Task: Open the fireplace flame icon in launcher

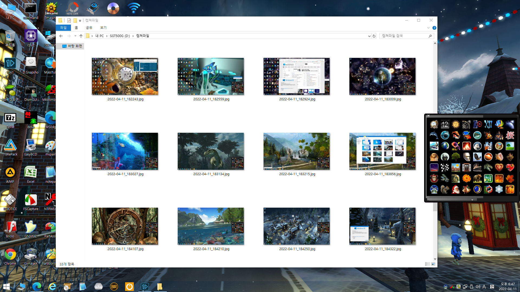Action: pos(466,146)
